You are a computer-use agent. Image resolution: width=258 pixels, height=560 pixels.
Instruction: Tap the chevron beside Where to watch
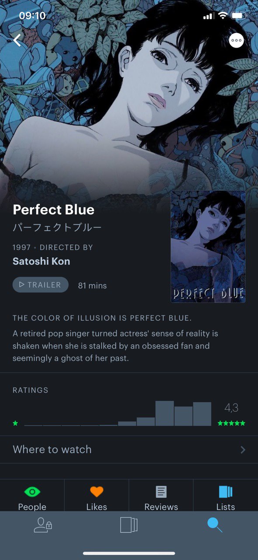(243, 450)
